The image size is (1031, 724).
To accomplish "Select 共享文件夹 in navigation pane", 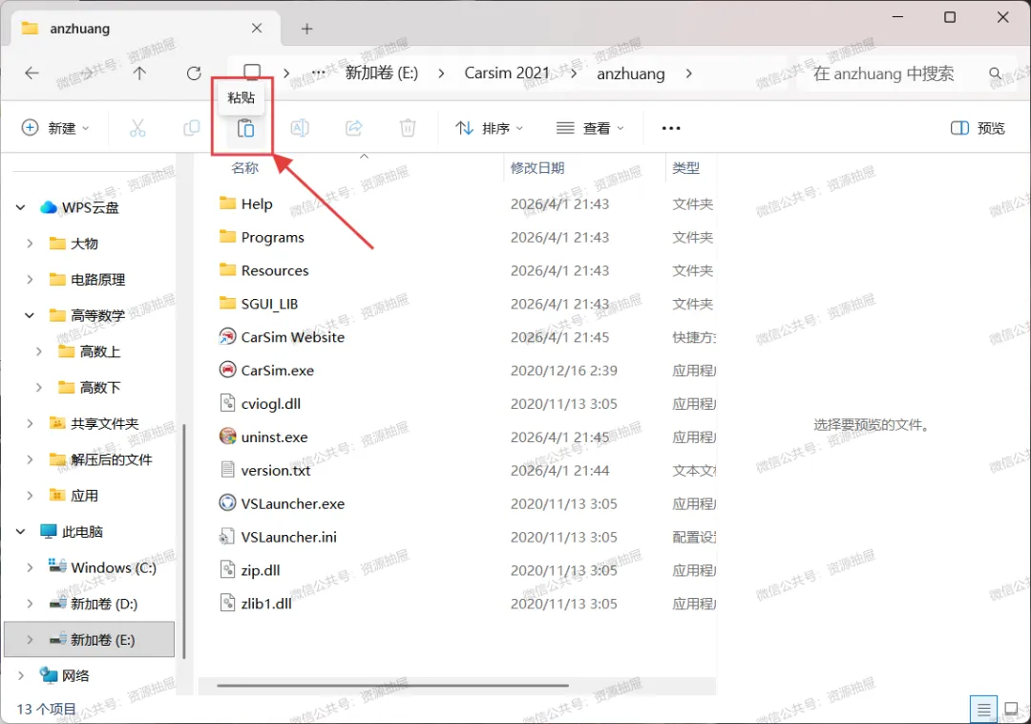I will pyautogui.click(x=90, y=423).
